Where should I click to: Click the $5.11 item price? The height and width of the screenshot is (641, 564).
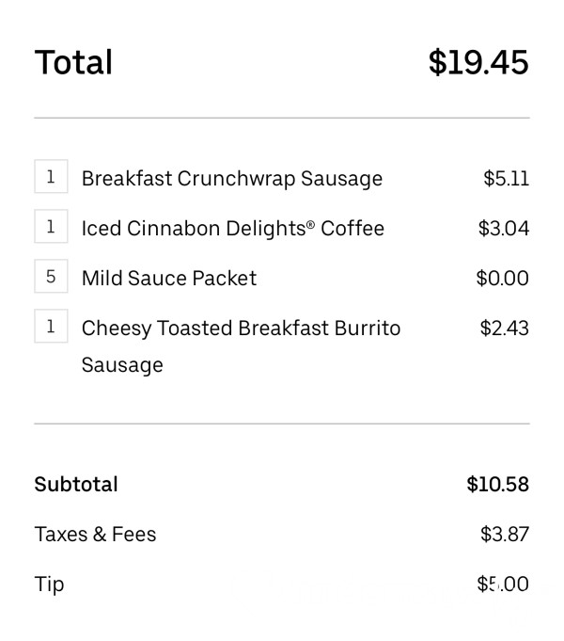pos(507,179)
